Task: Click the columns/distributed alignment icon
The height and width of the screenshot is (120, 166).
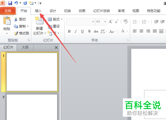Action: pos(161,31)
